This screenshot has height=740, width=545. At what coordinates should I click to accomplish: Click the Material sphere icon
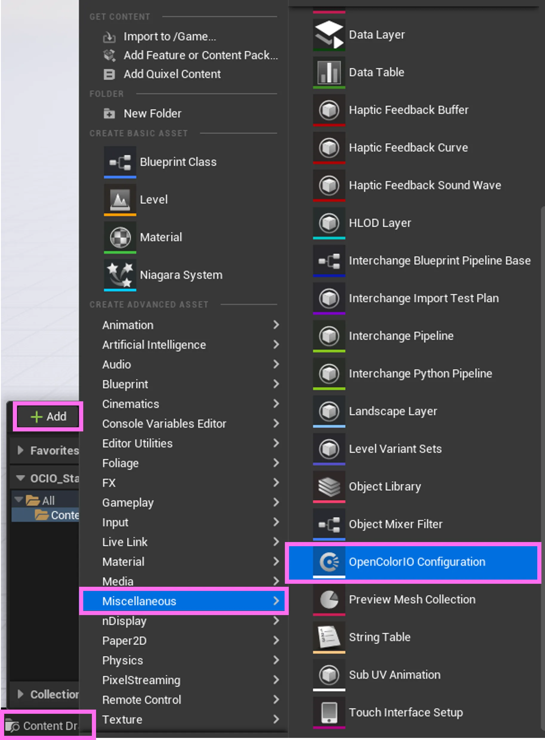click(120, 237)
